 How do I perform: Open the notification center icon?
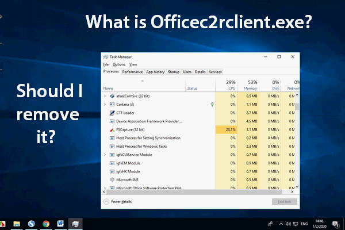335,224
